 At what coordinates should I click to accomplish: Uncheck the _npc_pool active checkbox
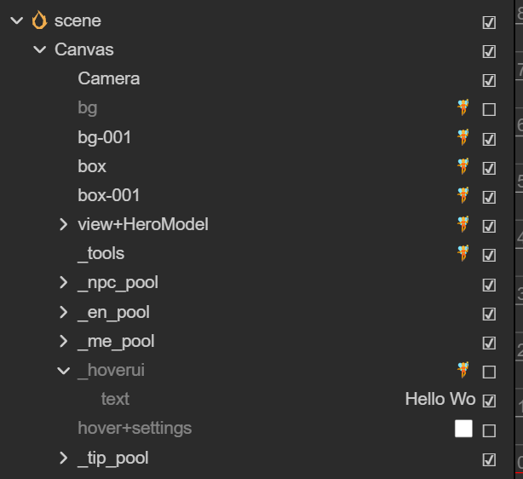[489, 285]
